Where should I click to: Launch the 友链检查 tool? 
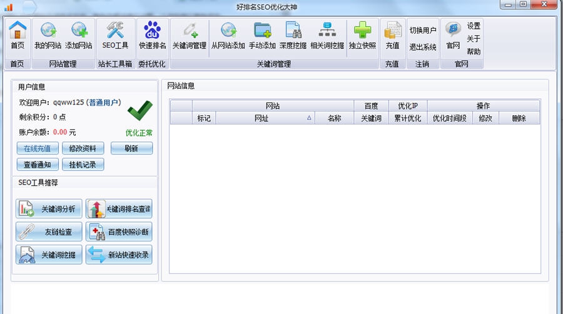(49, 232)
